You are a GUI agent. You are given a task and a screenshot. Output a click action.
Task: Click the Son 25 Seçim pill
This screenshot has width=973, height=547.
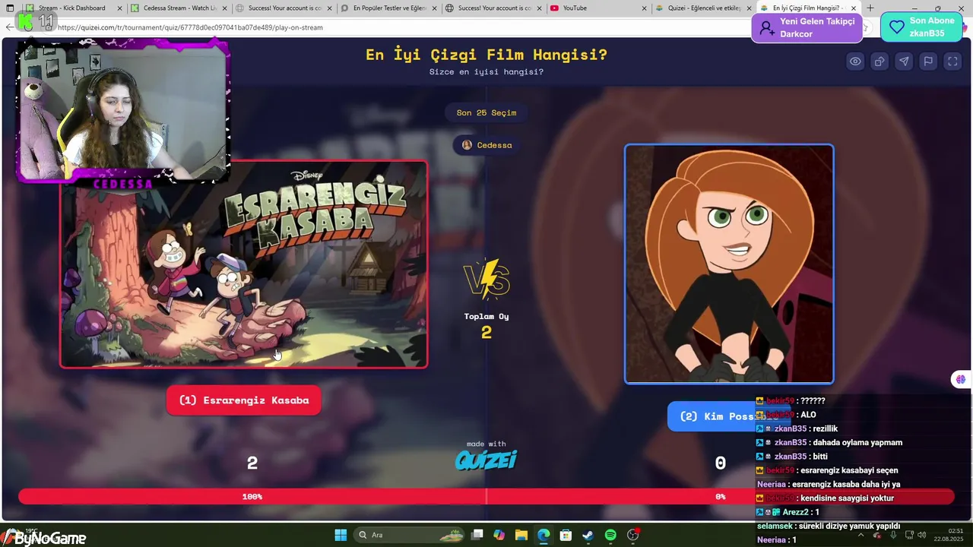[x=486, y=112]
